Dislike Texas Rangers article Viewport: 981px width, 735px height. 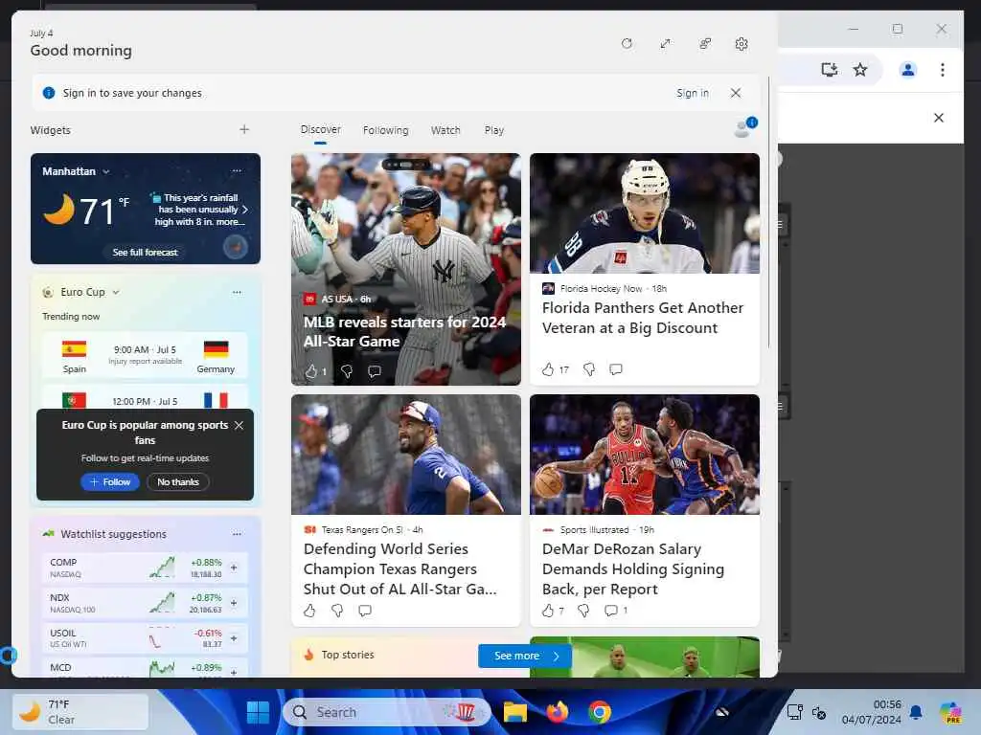[x=337, y=611]
